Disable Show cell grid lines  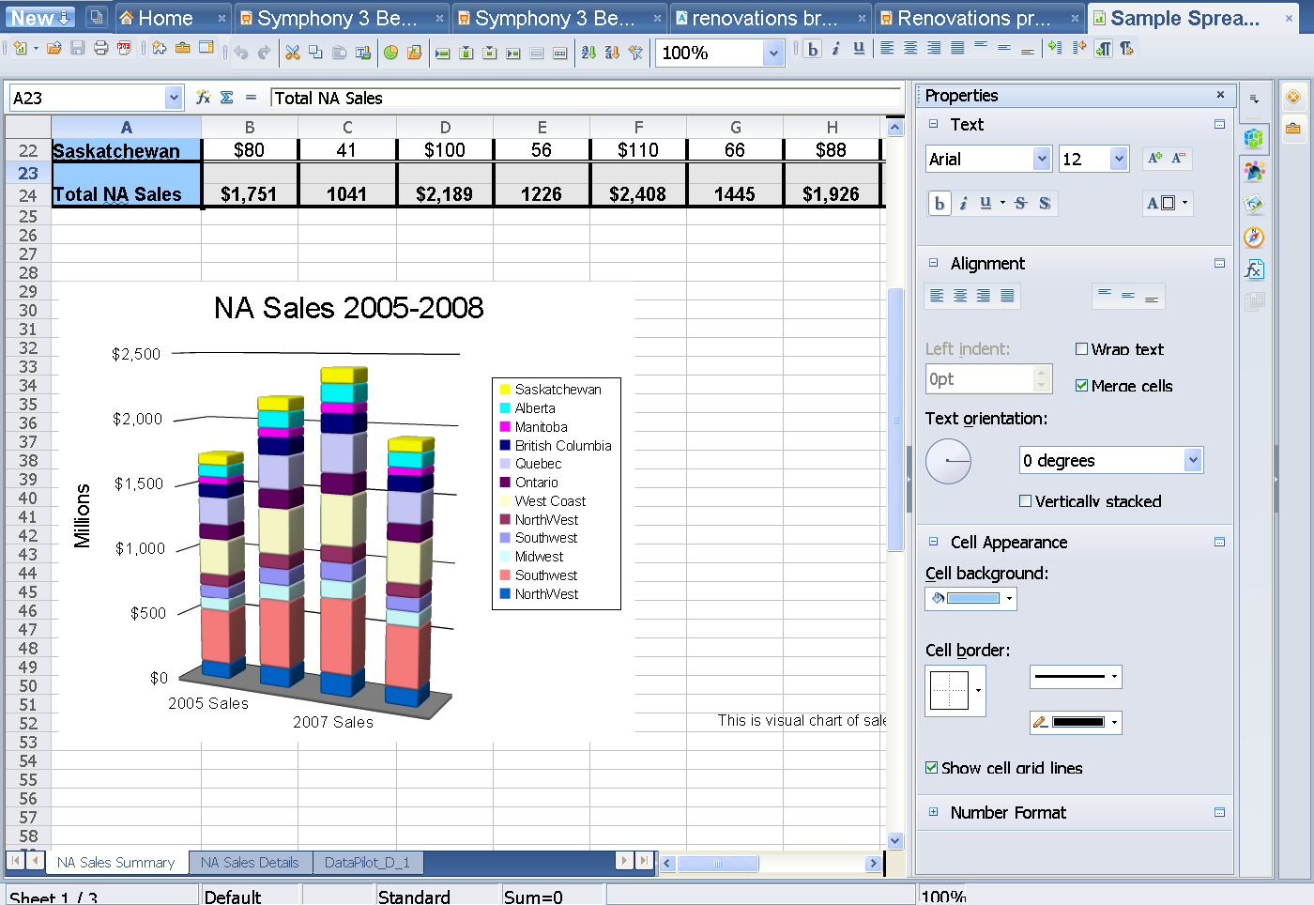[931, 768]
